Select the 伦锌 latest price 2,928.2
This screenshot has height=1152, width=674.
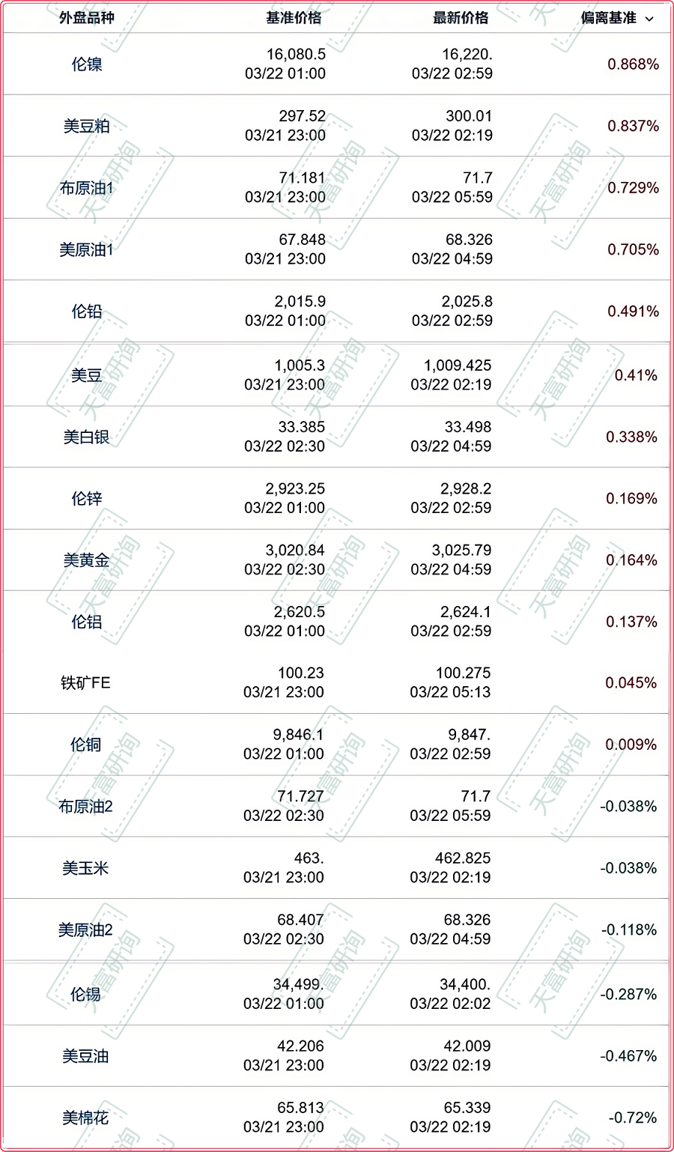[x=466, y=489]
